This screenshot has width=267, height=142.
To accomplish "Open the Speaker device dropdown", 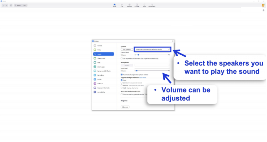I will pos(152,50).
